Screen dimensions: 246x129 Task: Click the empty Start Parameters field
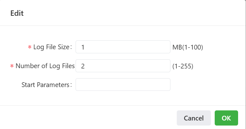pyautogui.click(x=123, y=85)
